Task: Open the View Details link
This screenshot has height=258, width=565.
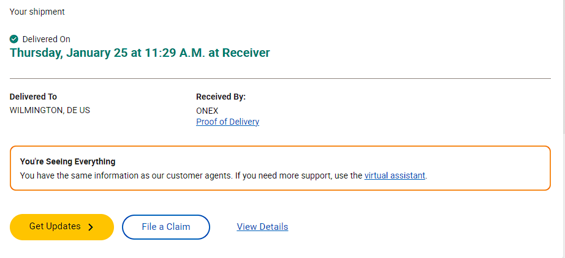Action: [262, 227]
